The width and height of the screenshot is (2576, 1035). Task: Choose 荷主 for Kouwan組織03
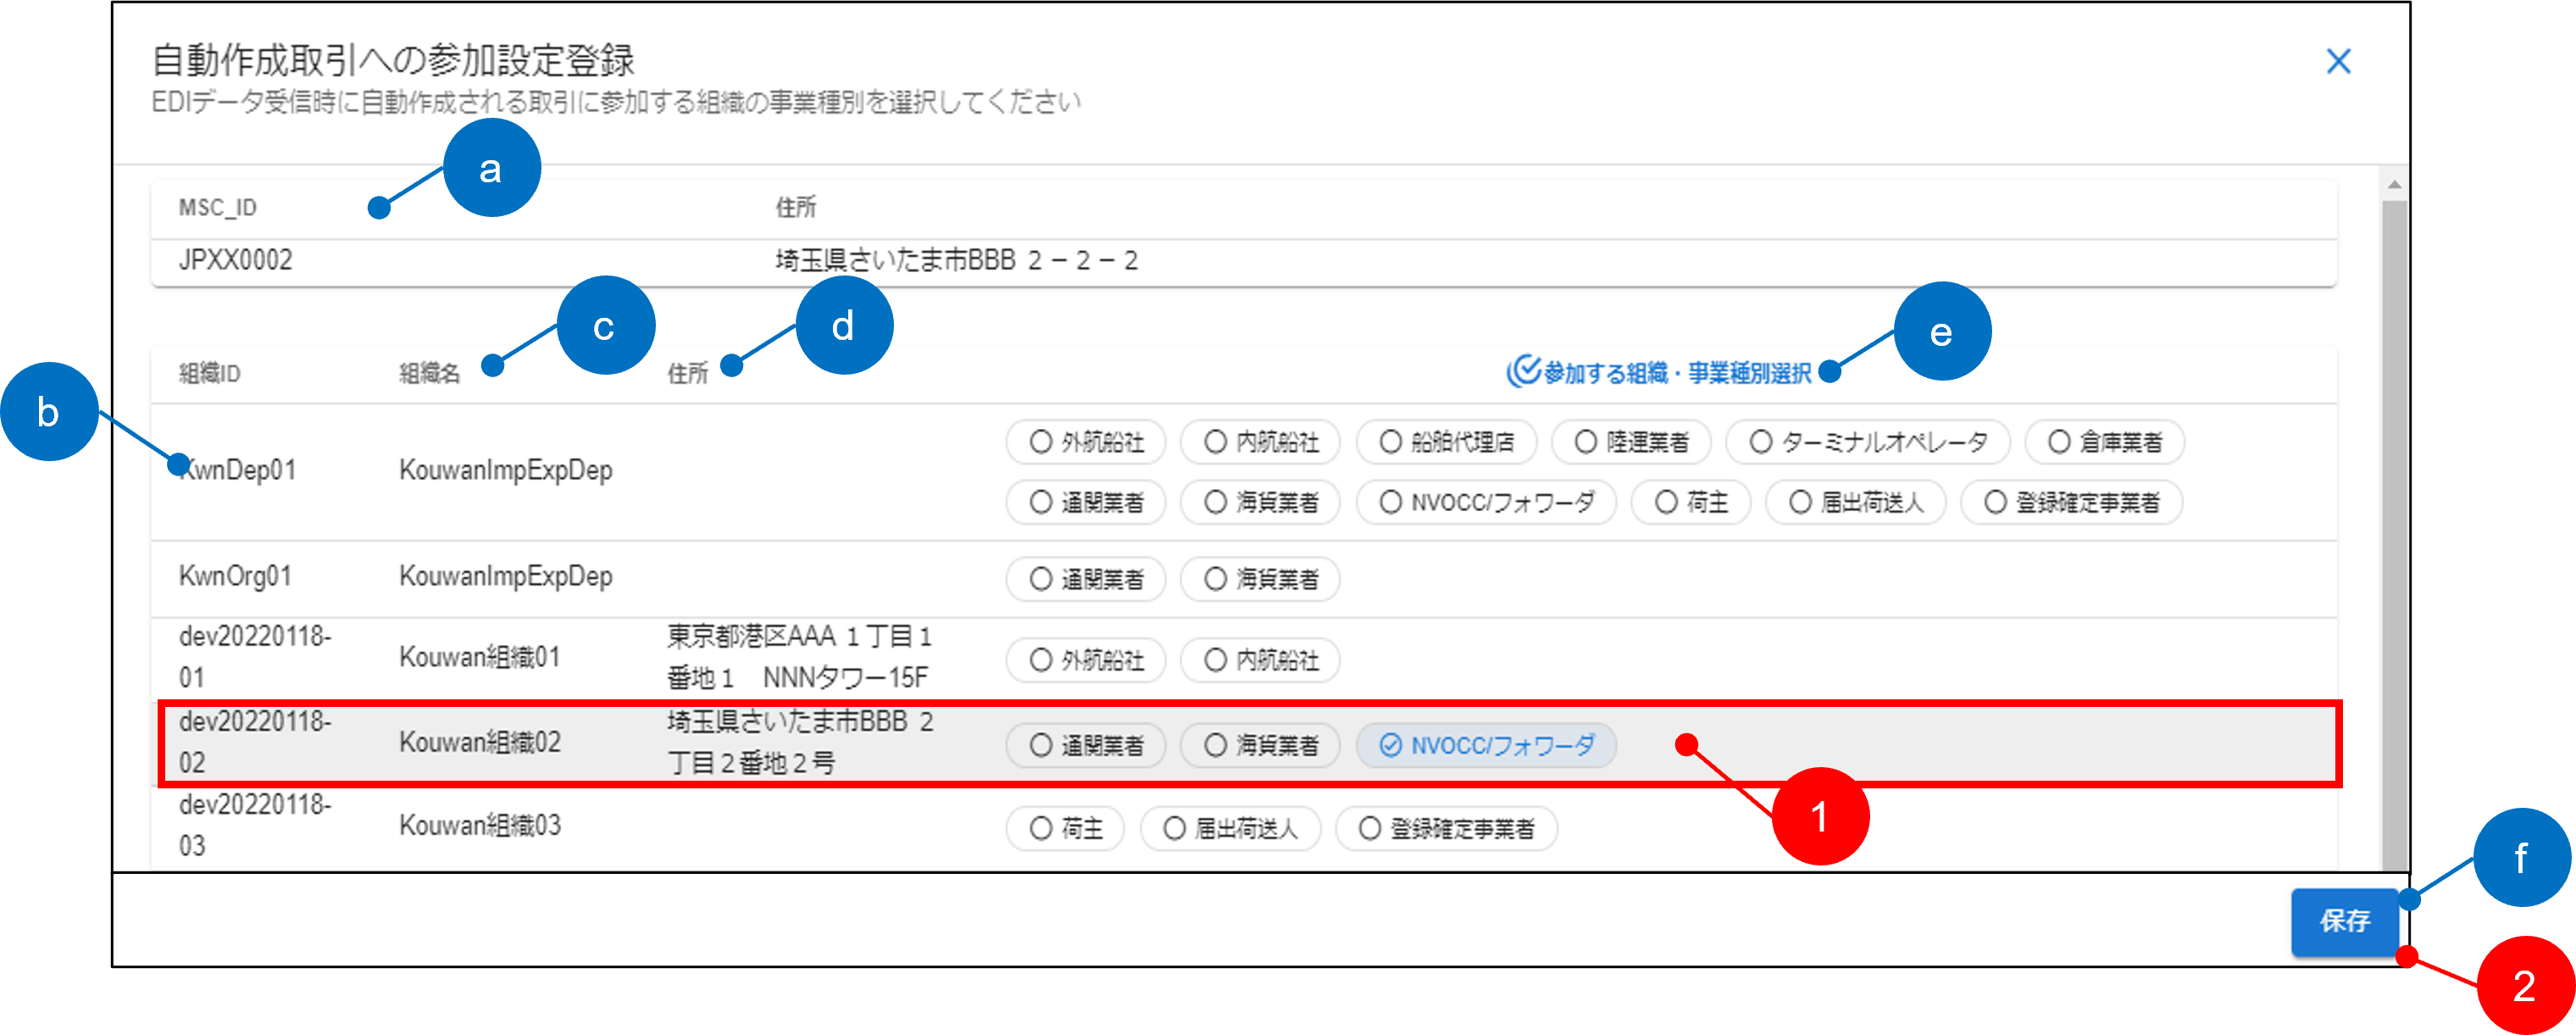tap(1065, 828)
